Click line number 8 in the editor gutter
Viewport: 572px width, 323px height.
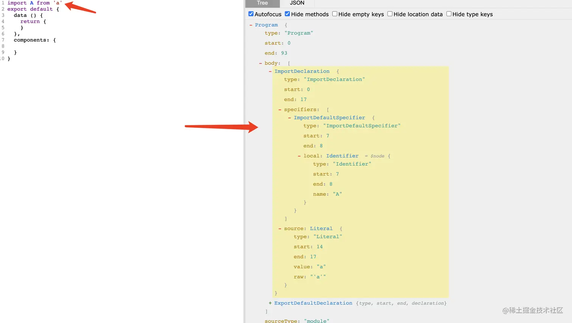pos(3,46)
